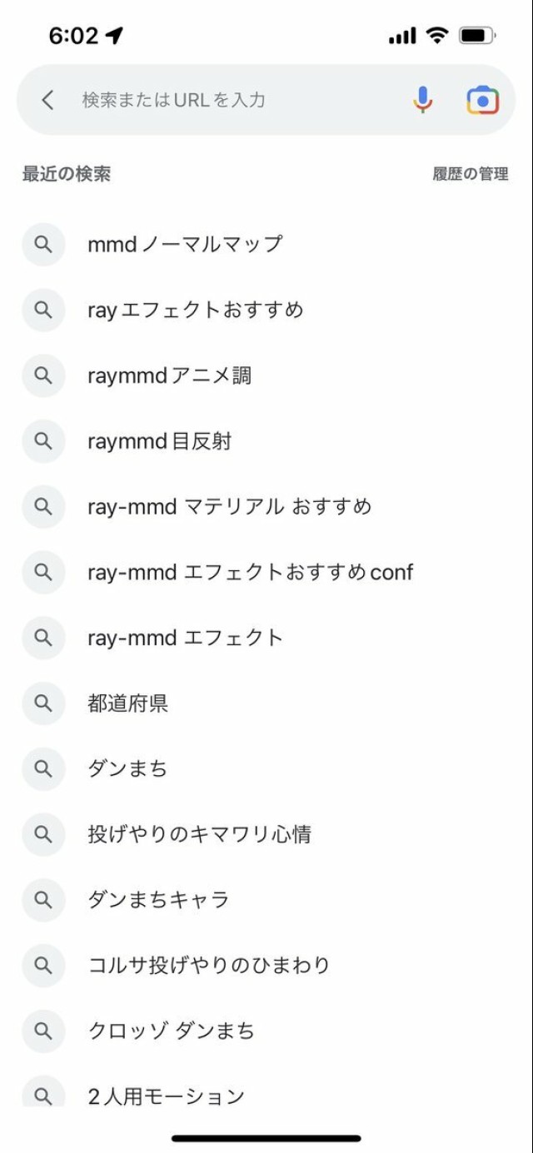
Task: Tap the back arrow in search bar
Action: [47, 100]
